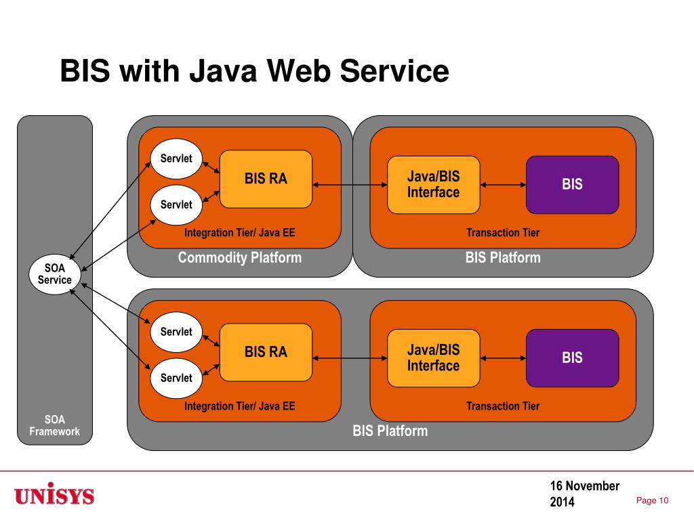The image size is (694, 520).
Task: Click the slide title BIS with Java Web Service
Action: 255,70
